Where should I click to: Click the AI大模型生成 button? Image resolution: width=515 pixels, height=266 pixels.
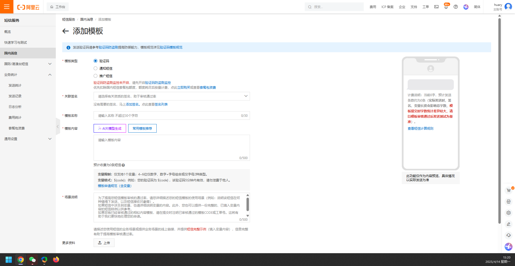110,129
